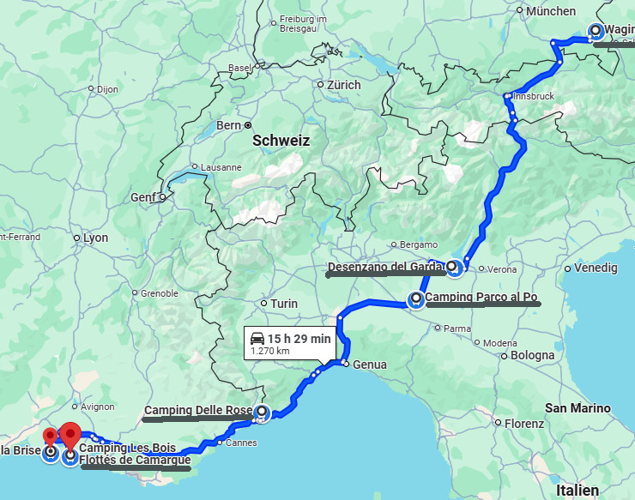Select the Camping Les Bois Flottés waypoint circle
Screen dimensions: 635x500
[x=70, y=456]
